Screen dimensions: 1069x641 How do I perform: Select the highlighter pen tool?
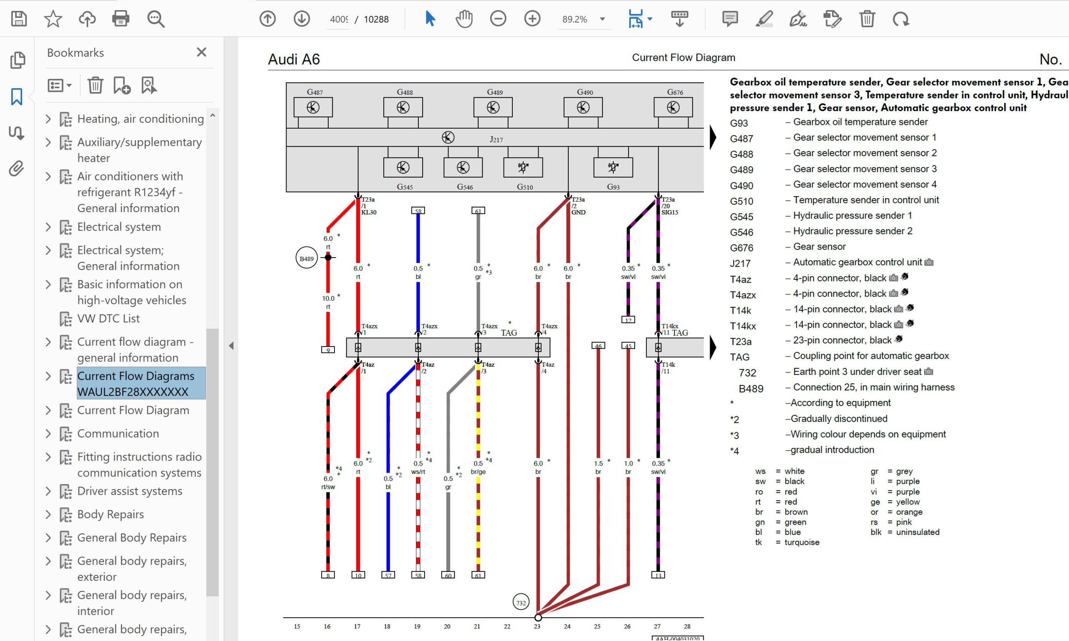[x=764, y=19]
